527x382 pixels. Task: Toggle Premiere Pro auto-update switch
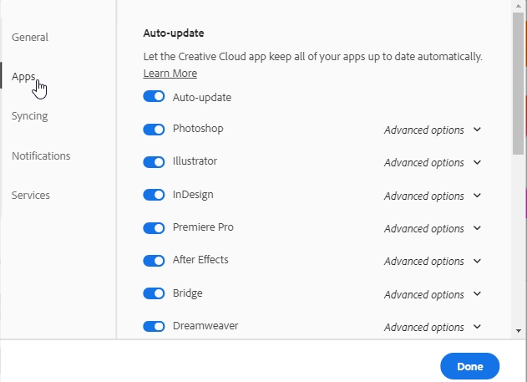coord(154,228)
